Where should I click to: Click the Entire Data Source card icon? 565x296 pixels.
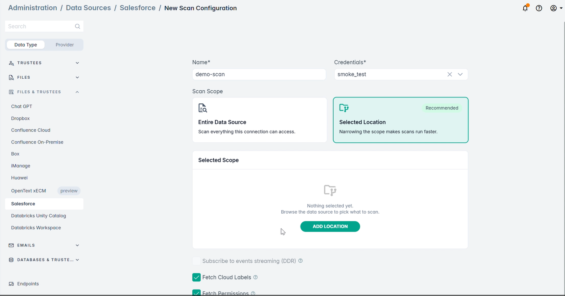203,108
